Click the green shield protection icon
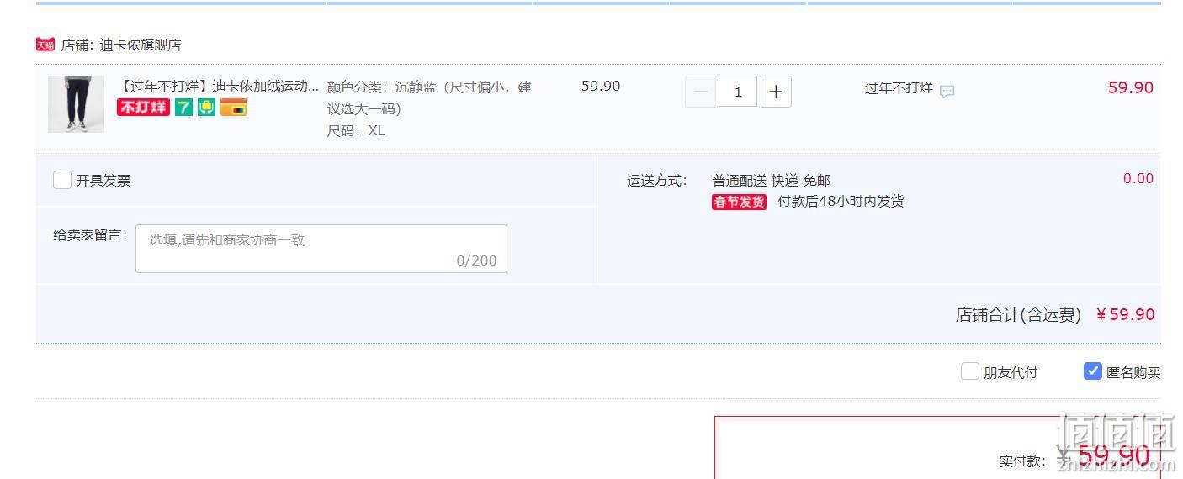The height and width of the screenshot is (479, 1183). 207,108
